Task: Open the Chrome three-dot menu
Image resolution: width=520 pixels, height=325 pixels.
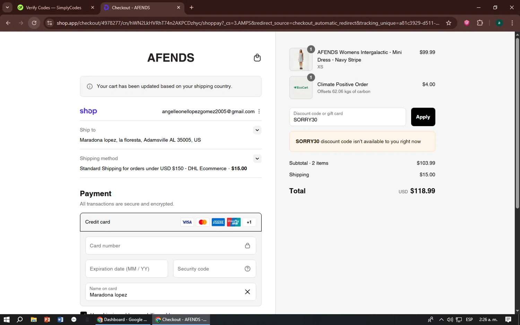Action: click(x=512, y=23)
